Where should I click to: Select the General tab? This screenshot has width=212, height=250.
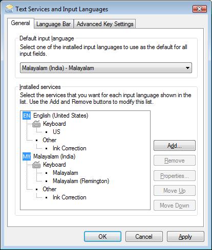point(20,23)
